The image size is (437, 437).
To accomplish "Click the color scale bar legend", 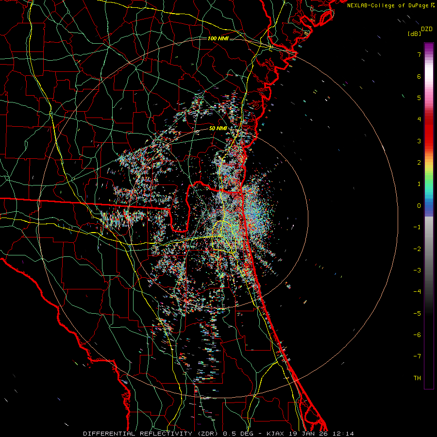I will click(x=429, y=216).
